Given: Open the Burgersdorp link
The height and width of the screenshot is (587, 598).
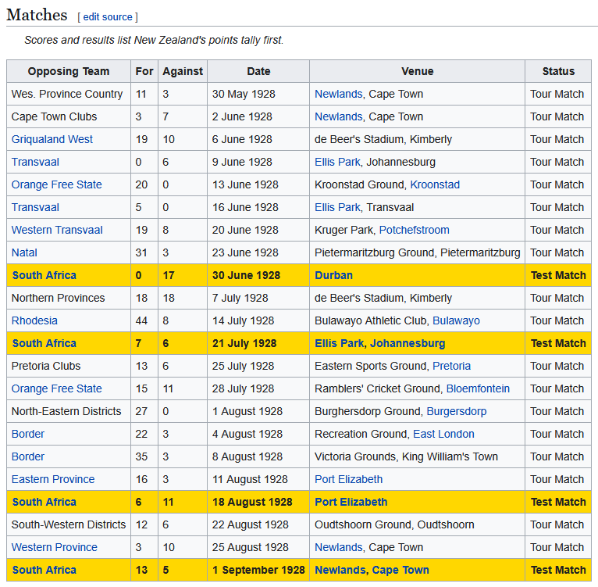Looking at the screenshot, I should [457, 411].
